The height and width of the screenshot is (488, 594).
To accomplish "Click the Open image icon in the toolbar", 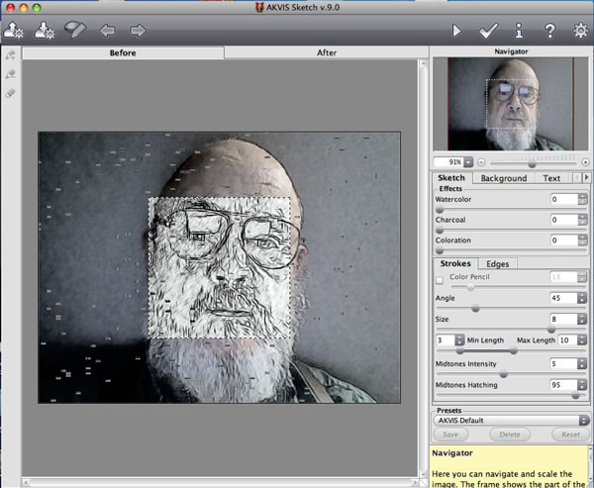I will (14, 31).
